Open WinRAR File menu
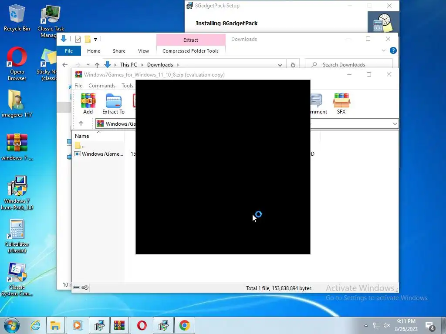The image size is (446, 334). click(78, 86)
